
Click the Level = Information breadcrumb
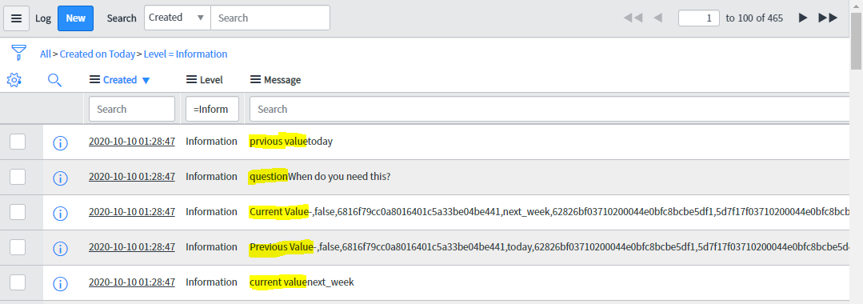[186, 54]
